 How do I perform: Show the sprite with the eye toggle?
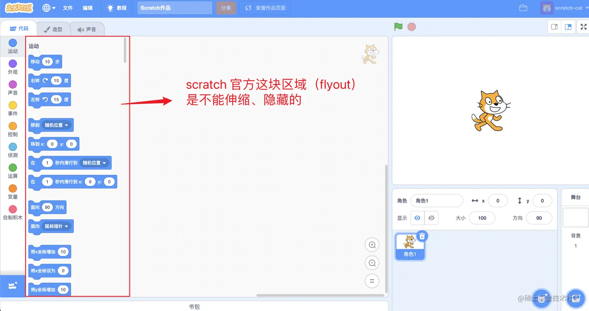[x=416, y=218]
